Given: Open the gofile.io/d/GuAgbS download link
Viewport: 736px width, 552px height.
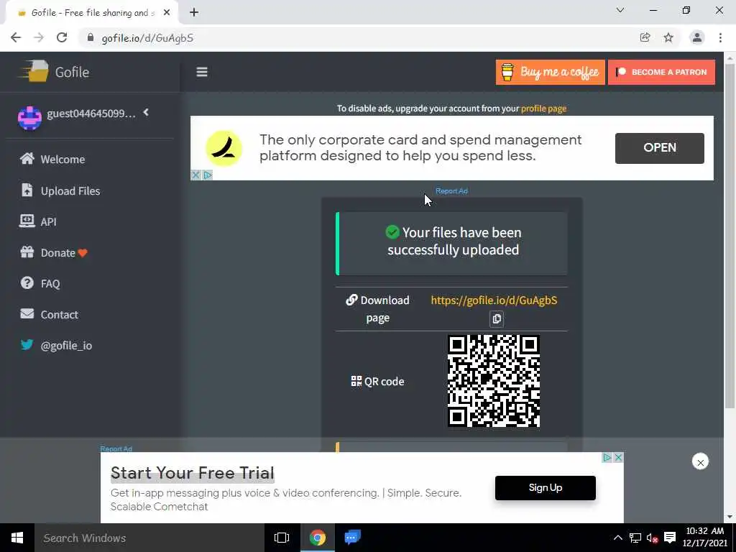Looking at the screenshot, I should pyautogui.click(x=494, y=300).
